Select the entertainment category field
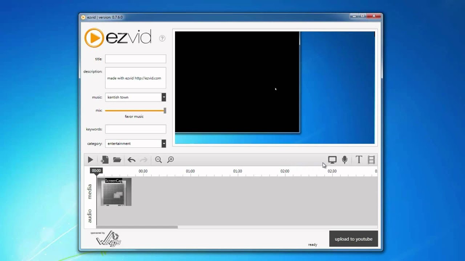The width and height of the screenshot is (465, 261). click(133, 144)
